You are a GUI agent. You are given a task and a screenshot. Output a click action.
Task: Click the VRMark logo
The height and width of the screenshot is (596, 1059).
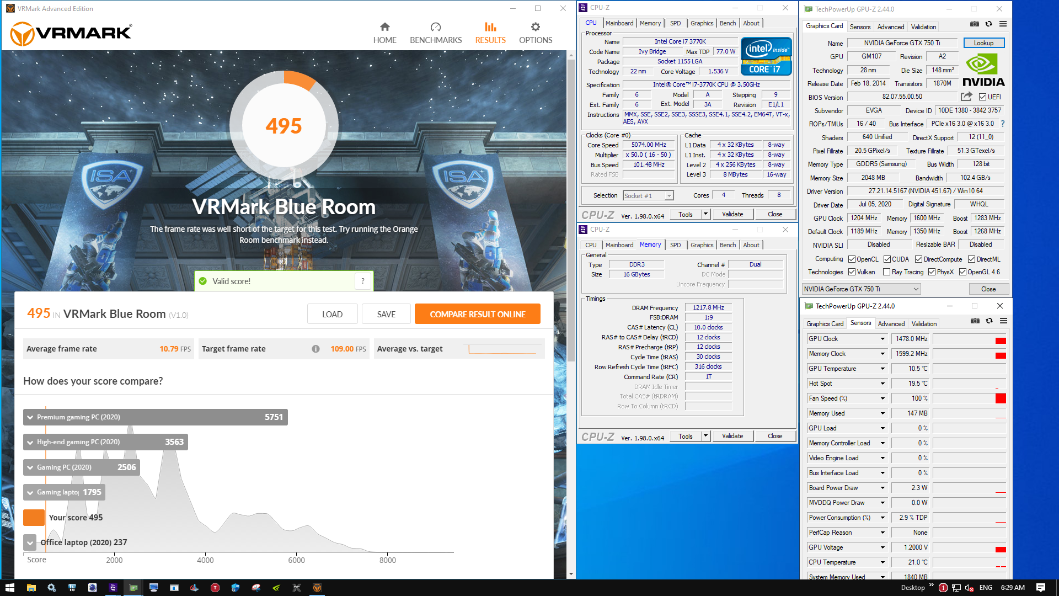click(x=71, y=33)
